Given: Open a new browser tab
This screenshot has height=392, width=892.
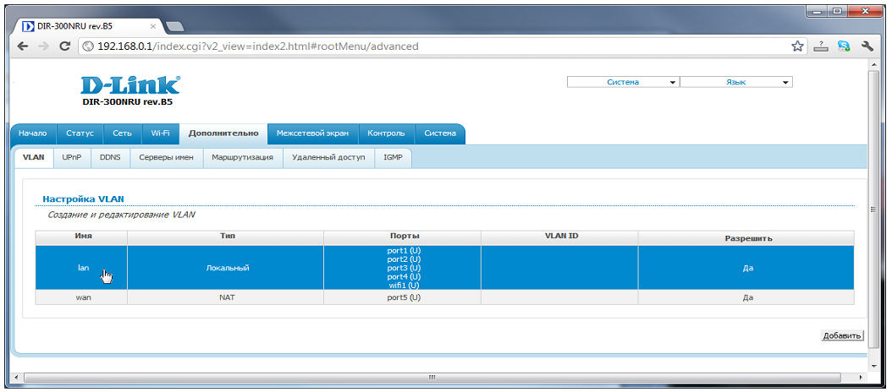Looking at the screenshot, I should [176, 27].
